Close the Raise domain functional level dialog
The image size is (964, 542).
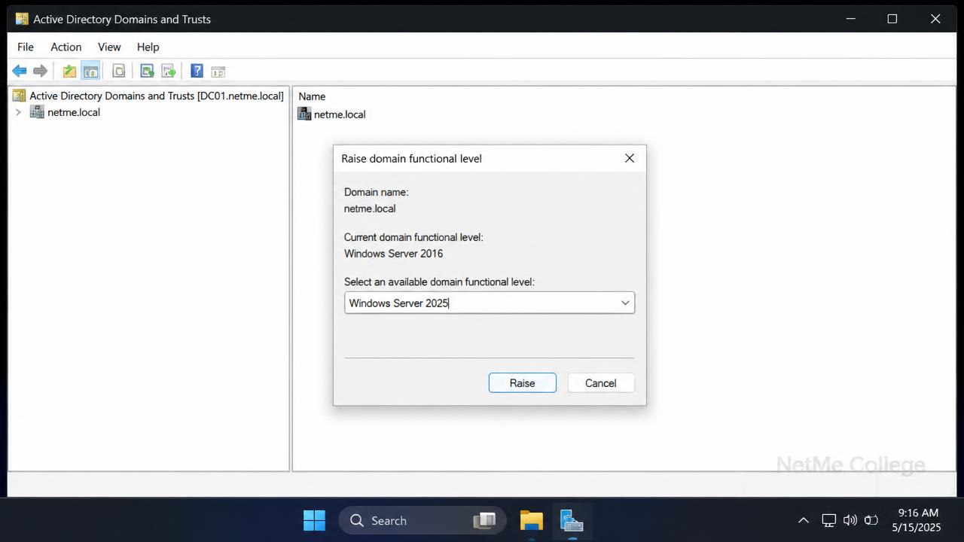[x=630, y=158]
